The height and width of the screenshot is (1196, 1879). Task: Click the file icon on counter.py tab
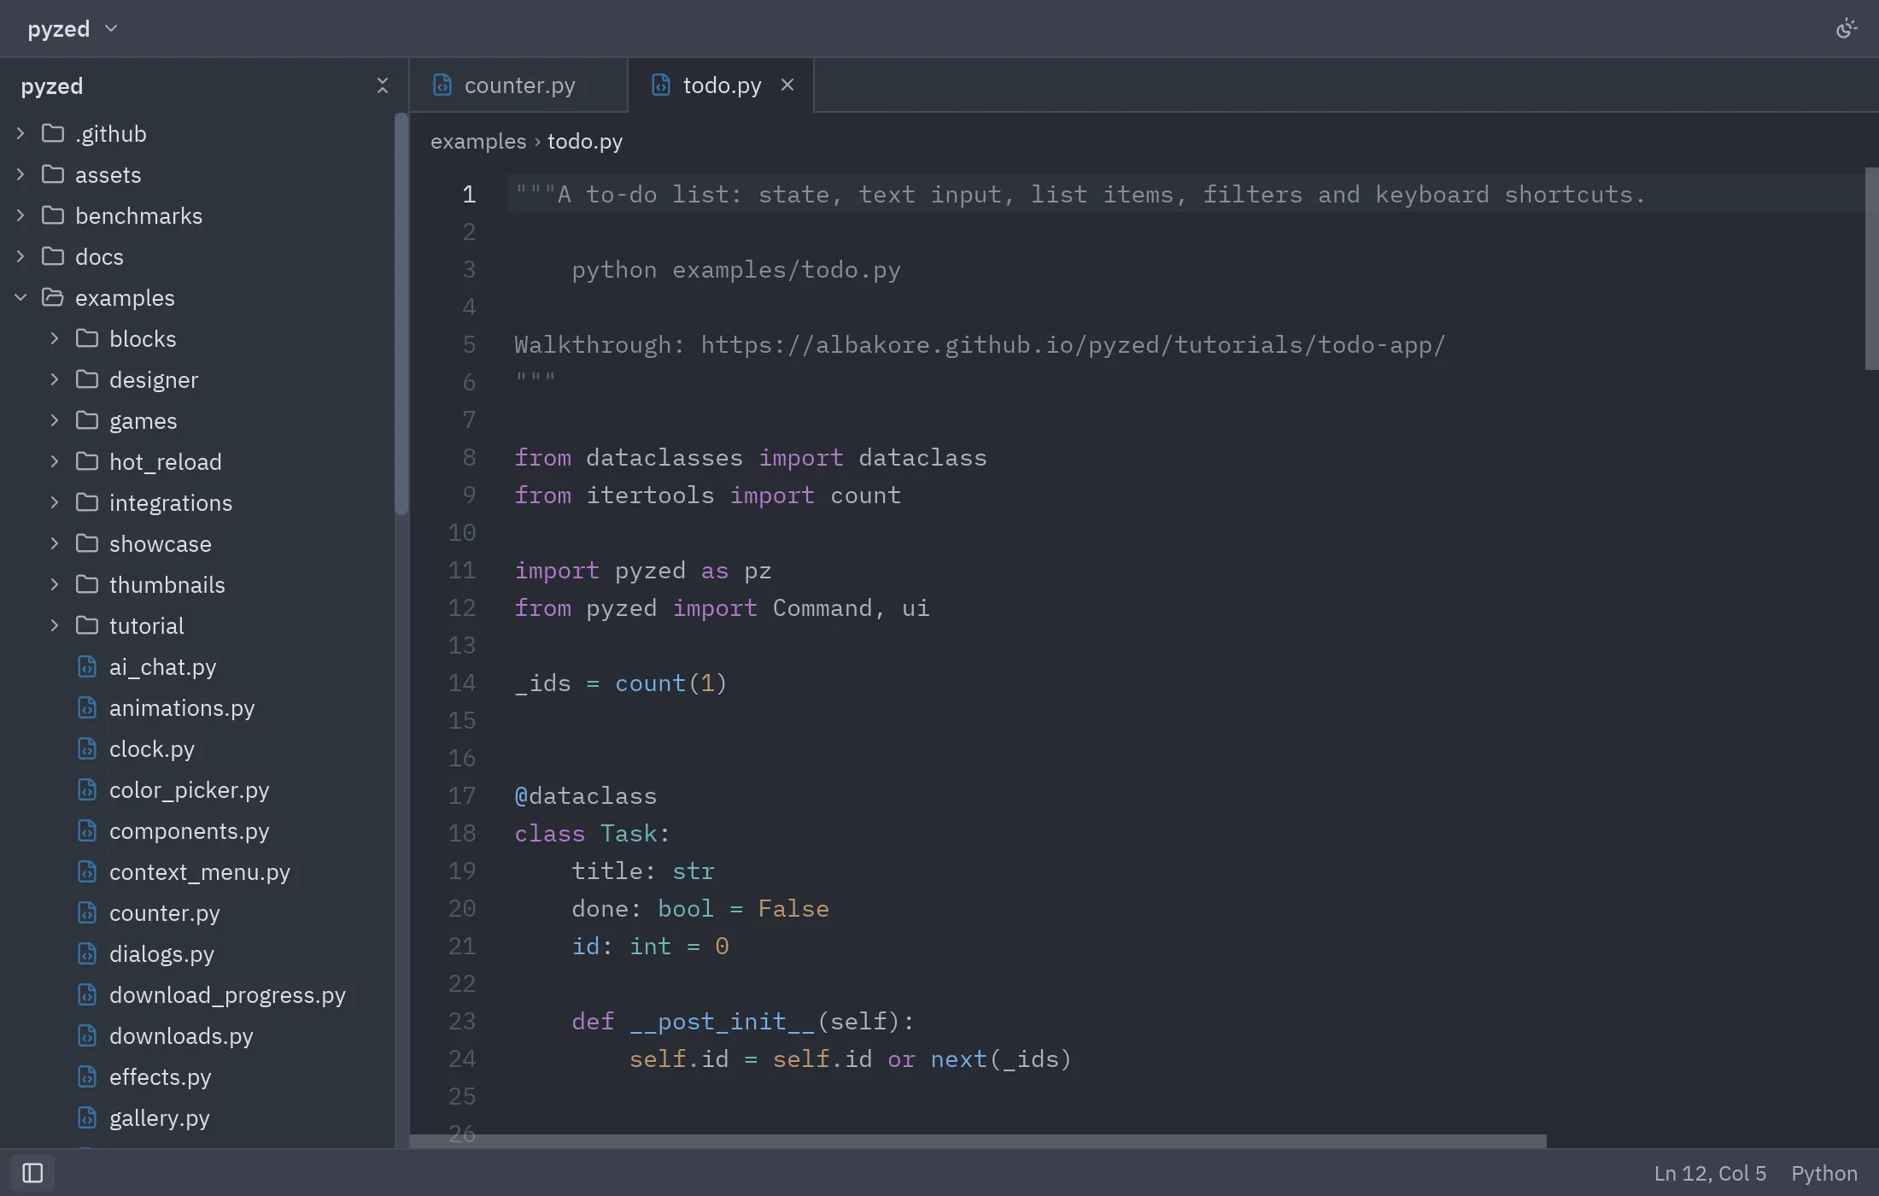coord(442,85)
